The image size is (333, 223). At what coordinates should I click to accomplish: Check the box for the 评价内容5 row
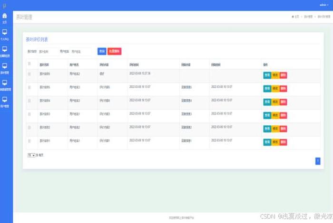click(x=29, y=87)
